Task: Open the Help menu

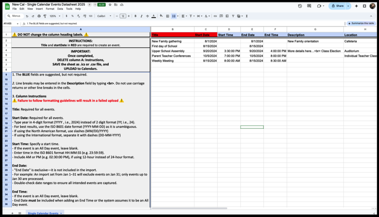Action: click(78, 9)
